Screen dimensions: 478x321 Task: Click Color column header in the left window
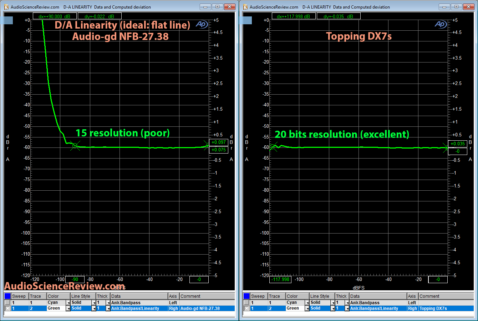click(59, 296)
